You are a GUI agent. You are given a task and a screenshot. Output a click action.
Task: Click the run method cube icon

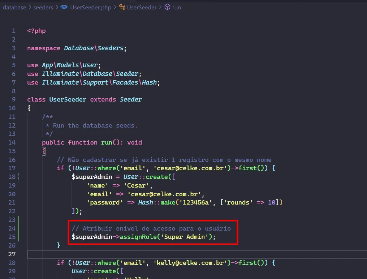point(167,7)
